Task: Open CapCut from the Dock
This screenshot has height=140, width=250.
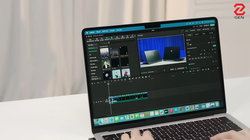Action: [187, 108]
